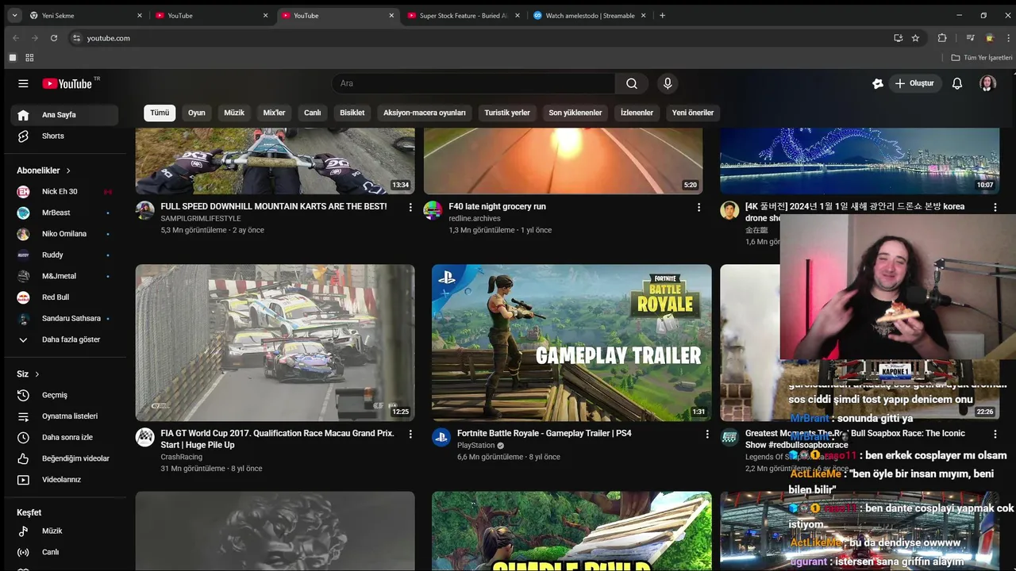Viewport: 1016px width, 571px height.
Task: Open options for Korea drone show video
Action: pyautogui.click(x=995, y=207)
